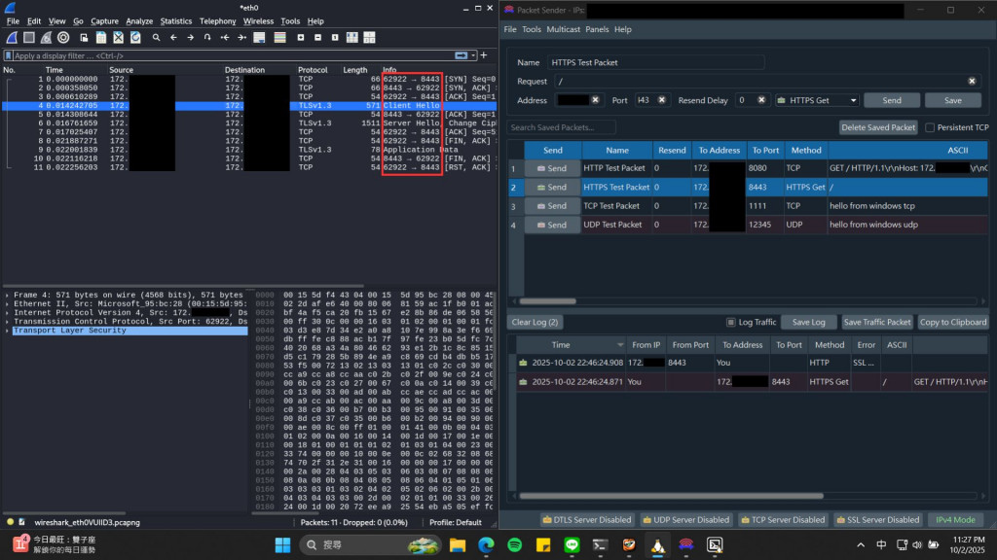The image size is (997, 560).
Task: Toggle the DTLS Server Disabled status
Action: 586,520
